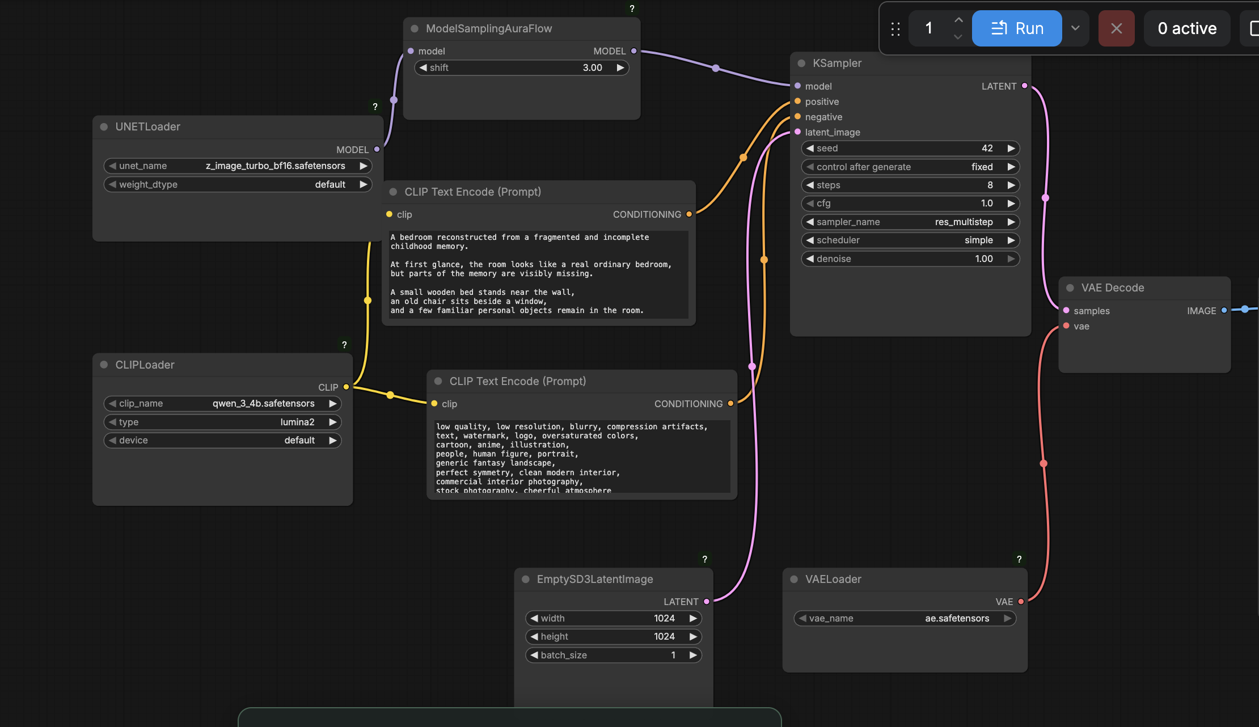Click the Run queue button

point(1016,28)
